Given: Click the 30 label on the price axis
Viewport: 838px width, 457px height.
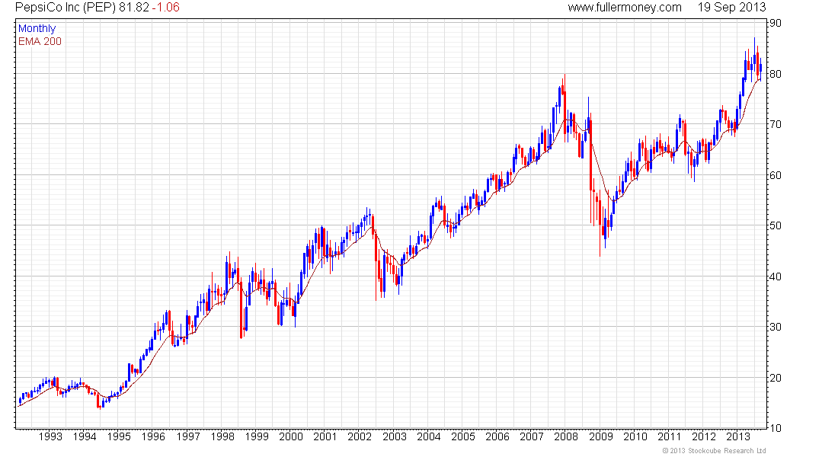Looking at the screenshot, I should coord(775,327).
